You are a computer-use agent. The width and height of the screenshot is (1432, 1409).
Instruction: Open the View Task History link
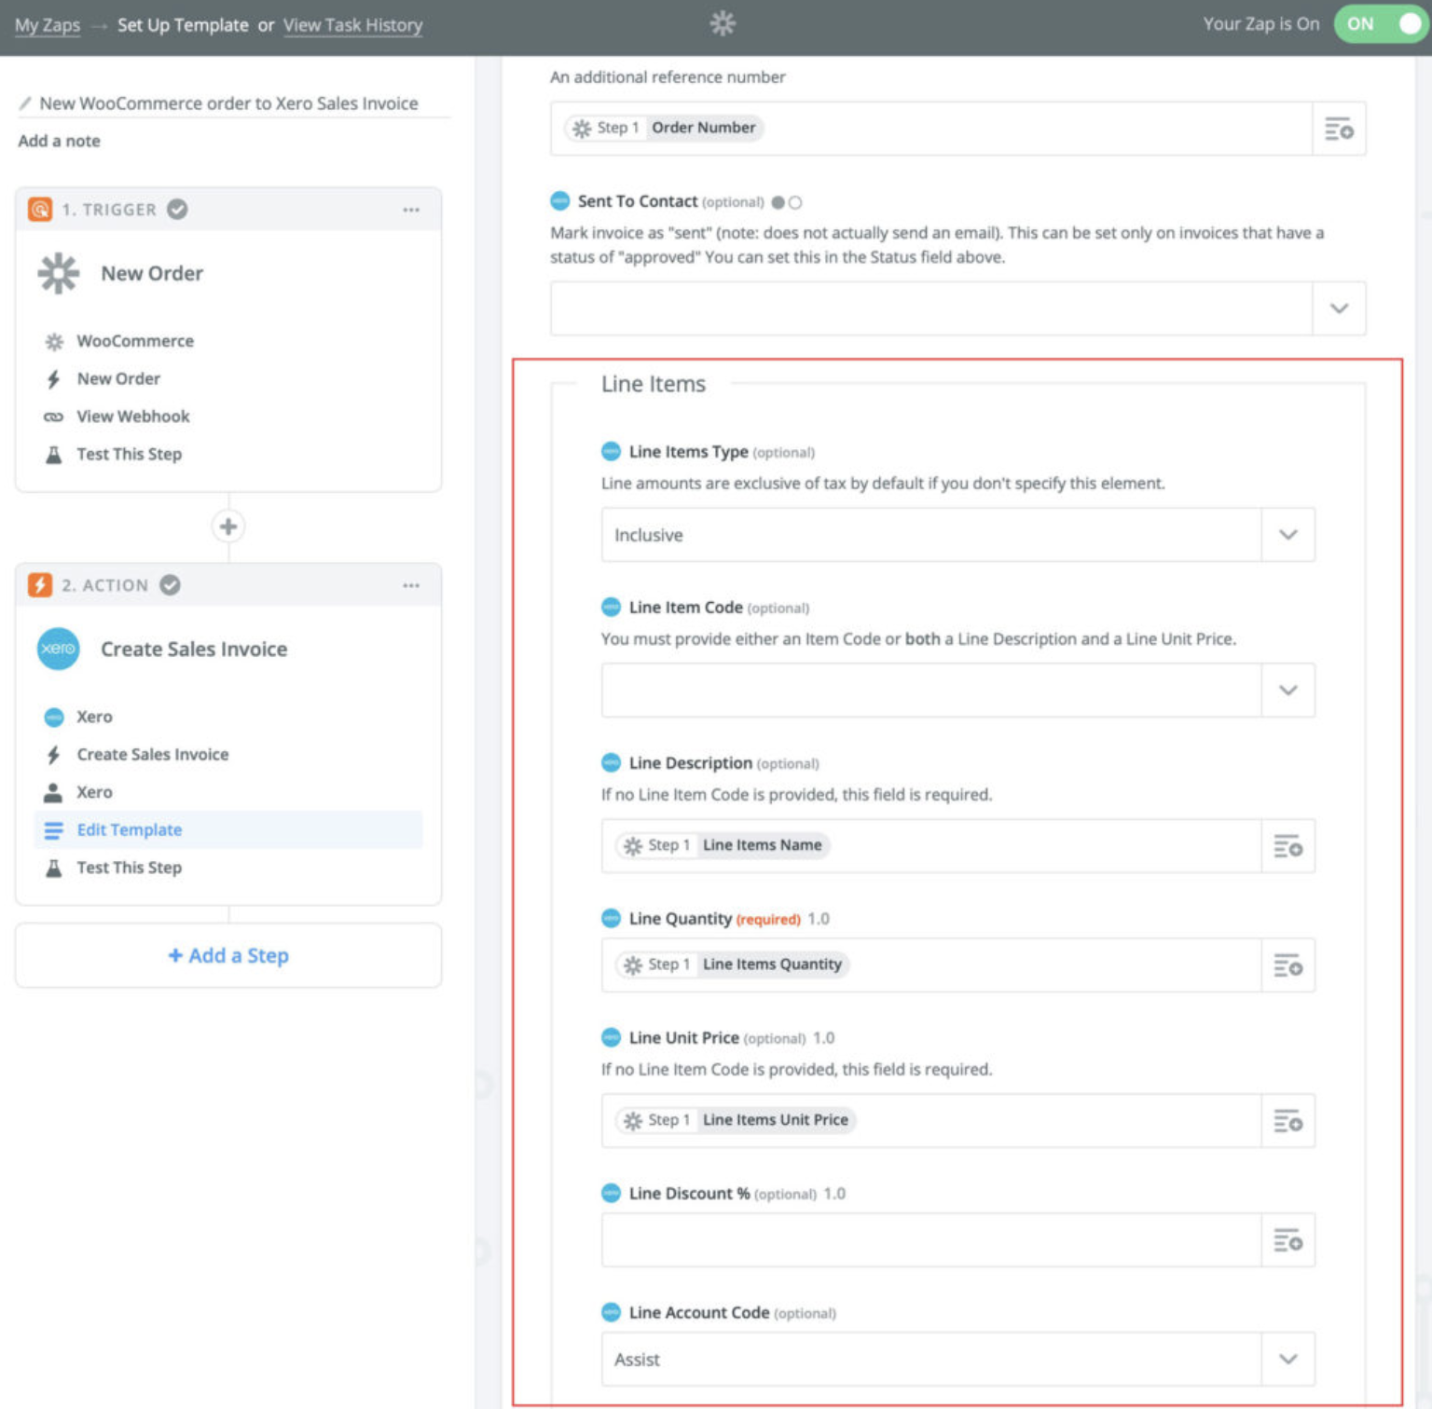click(x=352, y=25)
